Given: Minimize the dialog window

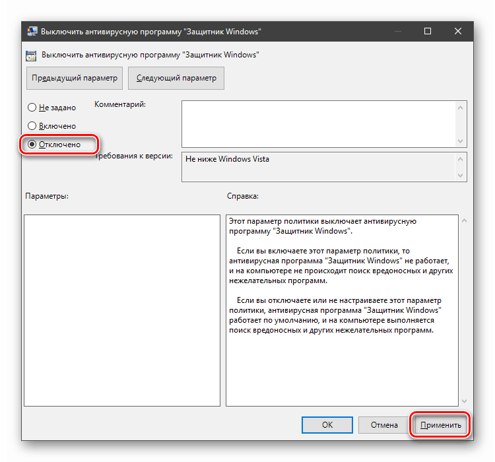Looking at the screenshot, I should tap(398, 31).
